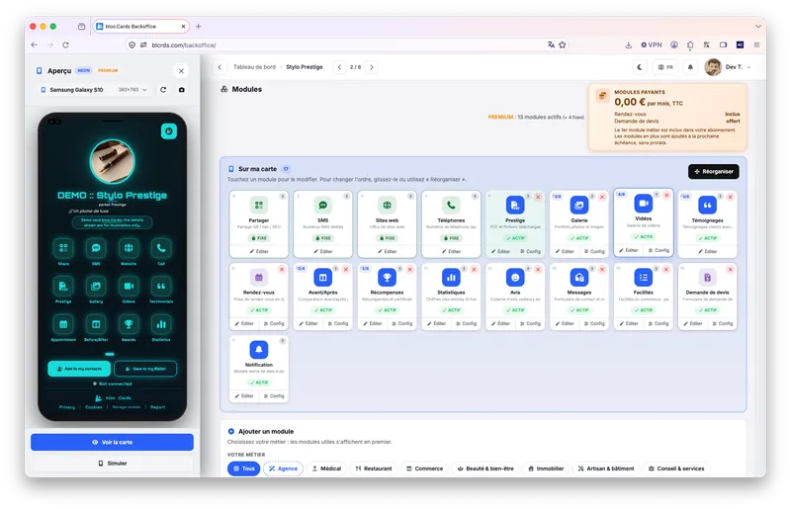
Task: Click the Témoignages quote icon
Action: tap(707, 205)
